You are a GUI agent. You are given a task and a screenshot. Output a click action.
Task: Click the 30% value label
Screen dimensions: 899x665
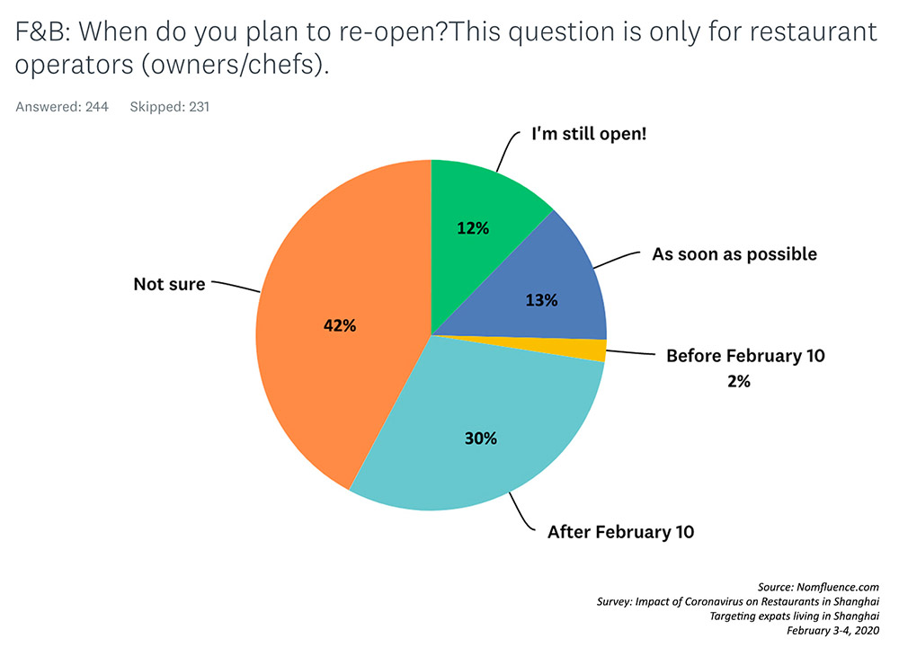(480, 439)
